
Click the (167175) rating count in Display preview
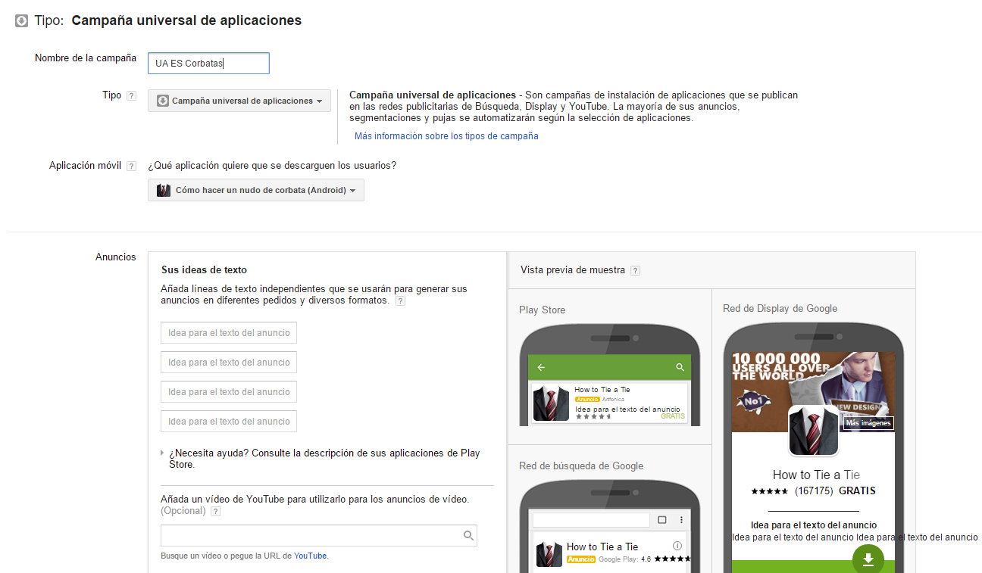coord(814,491)
